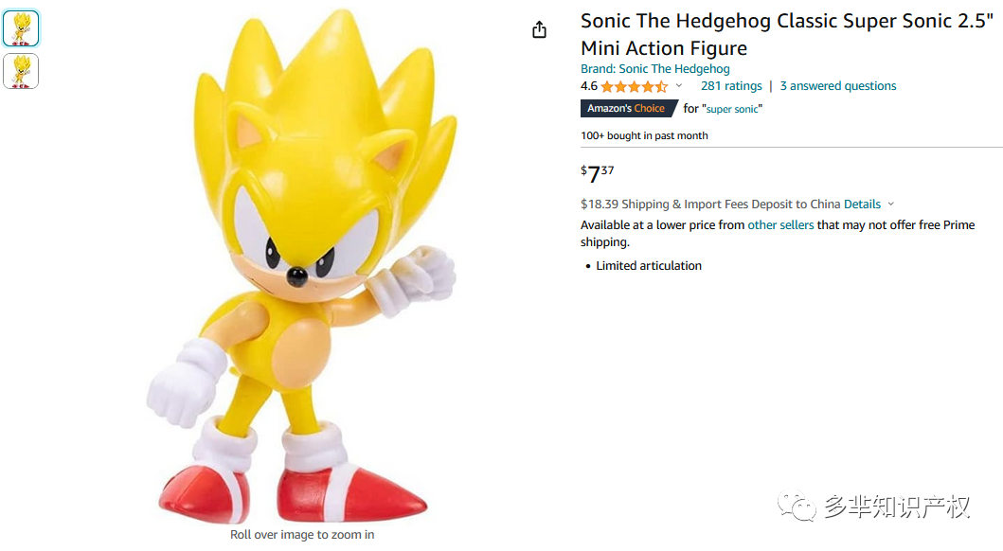Click the Amazon's Choice badge
1003x551 pixels.
click(627, 109)
